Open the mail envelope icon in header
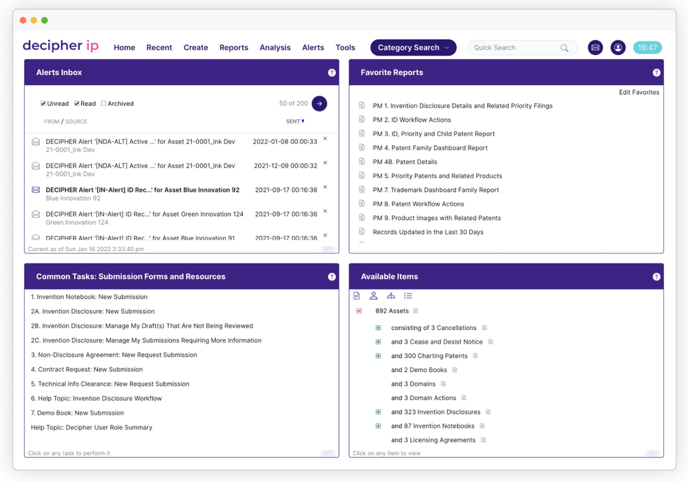This screenshot has height=482, width=688. [x=595, y=47]
